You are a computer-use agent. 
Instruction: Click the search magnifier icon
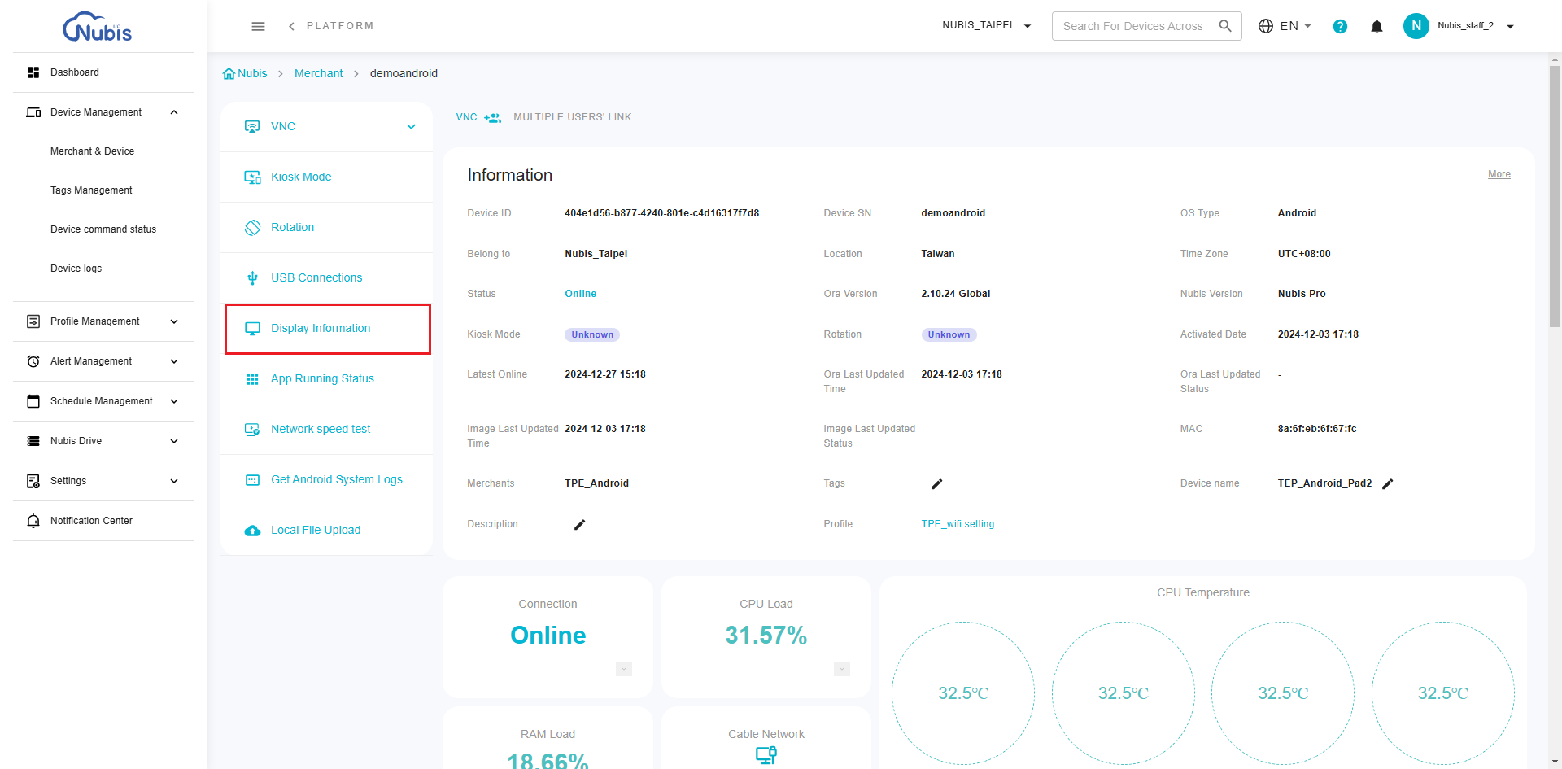[x=1224, y=26]
